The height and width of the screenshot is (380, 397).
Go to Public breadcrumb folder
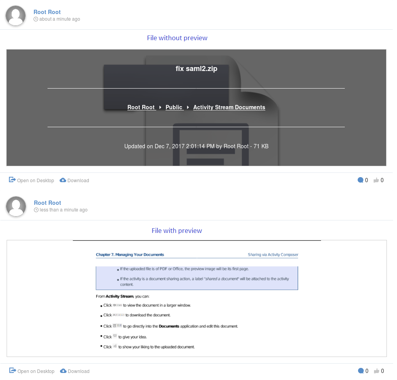click(x=174, y=107)
